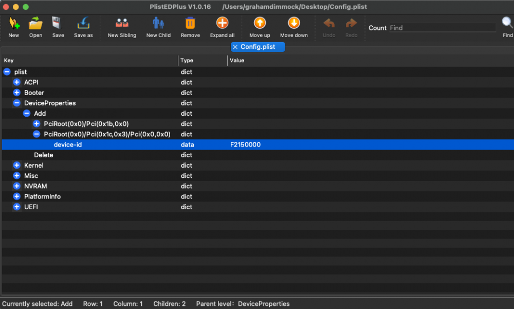Click "Parent level: DeviceProperties" status text
The height and width of the screenshot is (309, 514).
click(243, 304)
